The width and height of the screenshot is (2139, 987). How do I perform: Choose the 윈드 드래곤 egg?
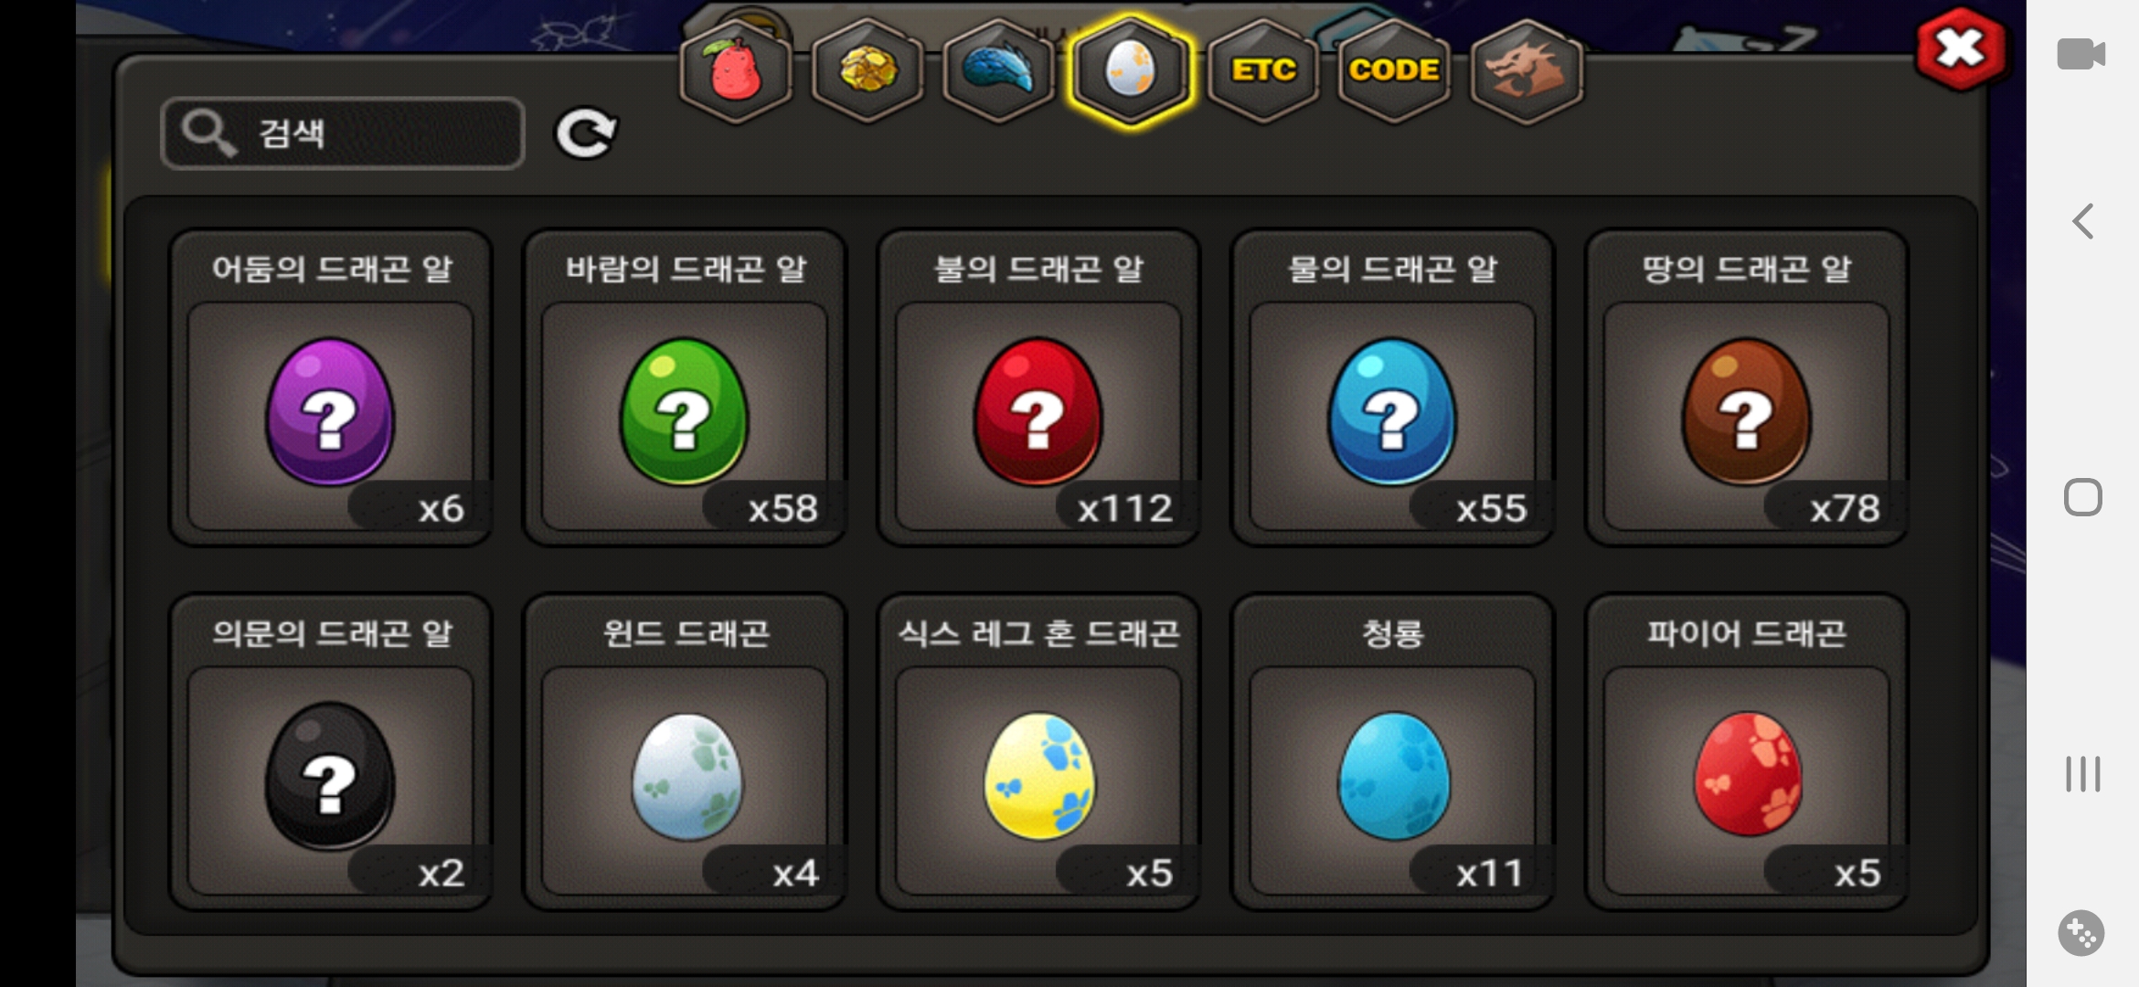(685, 752)
